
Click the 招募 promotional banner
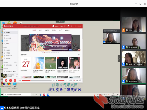[50, 43]
